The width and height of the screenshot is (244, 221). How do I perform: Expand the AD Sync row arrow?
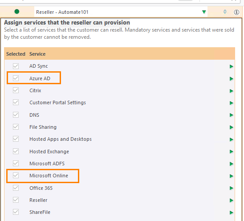coord(232,66)
